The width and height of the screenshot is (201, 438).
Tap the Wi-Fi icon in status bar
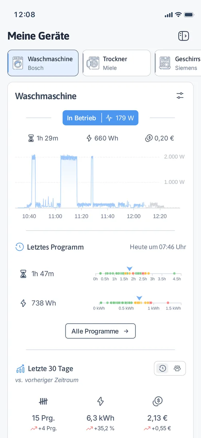(178, 15)
